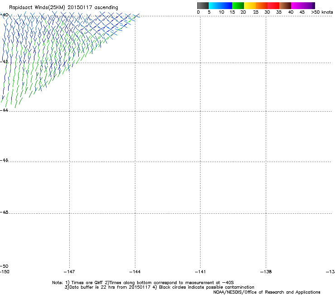The image size is (335, 295).
Task: Click the -44 latitude axis label
Action: click(x=4, y=110)
